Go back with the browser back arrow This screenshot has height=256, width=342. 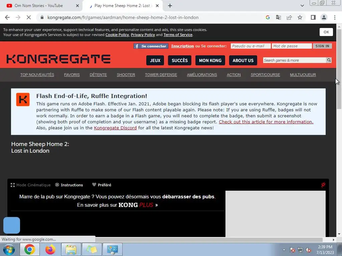(7, 17)
